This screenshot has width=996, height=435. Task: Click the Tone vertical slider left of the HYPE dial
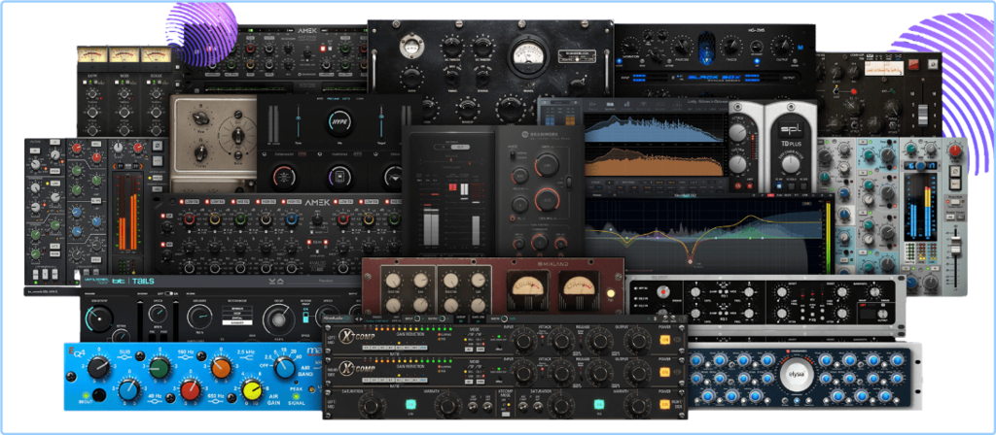point(298,121)
